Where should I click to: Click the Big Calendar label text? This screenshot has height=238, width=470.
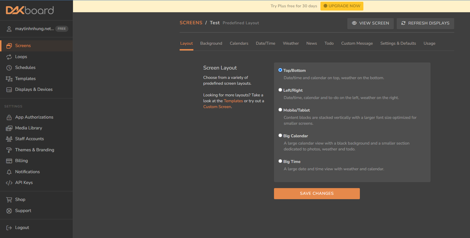click(x=296, y=136)
